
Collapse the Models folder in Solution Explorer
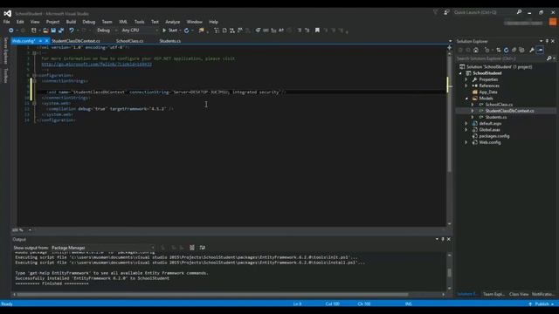pos(466,99)
